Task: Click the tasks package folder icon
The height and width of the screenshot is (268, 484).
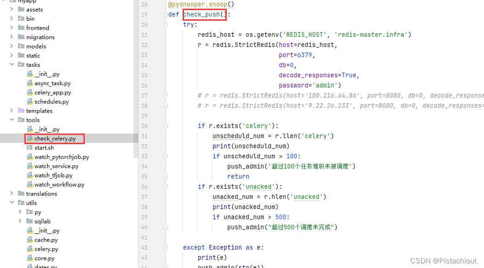Action: [x=21, y=64]
